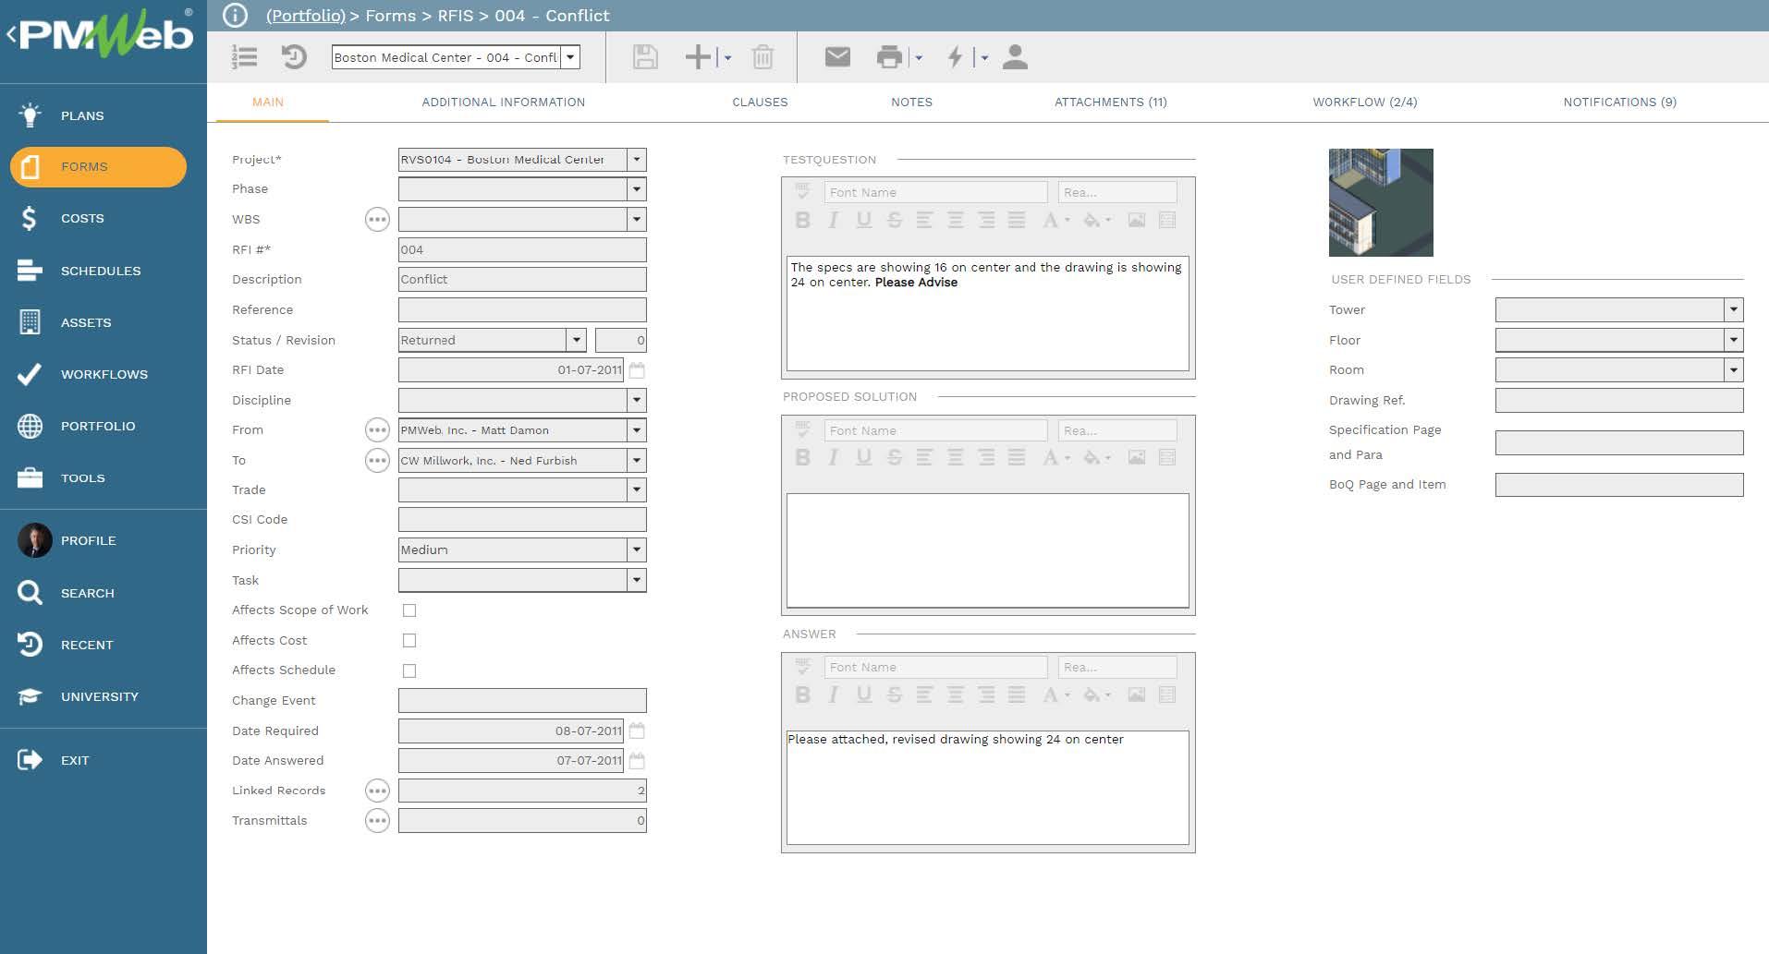Click the Reference input field
The image size is (1769, 954).
tap(522, 310)
